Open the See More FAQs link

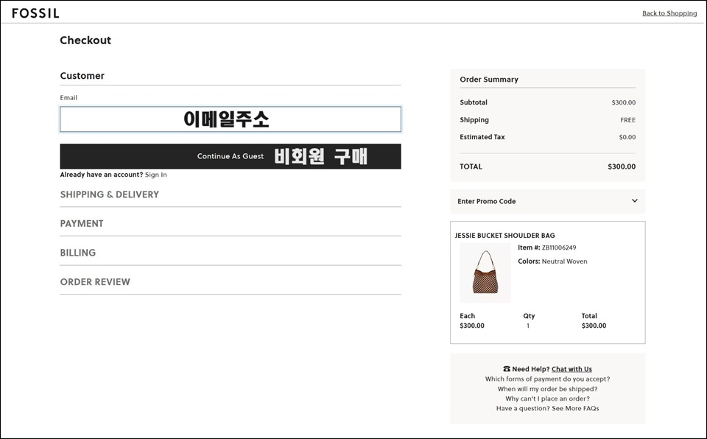[x=575, y=408]
